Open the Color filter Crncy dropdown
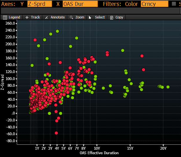The height and width of the screenshot is (157, 181). [x=155, y=4]
